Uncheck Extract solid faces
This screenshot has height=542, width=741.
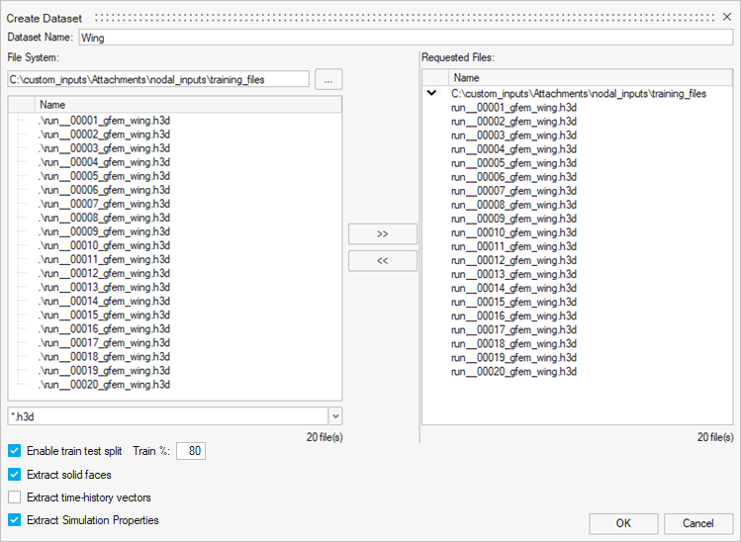(x=14, y=474)
